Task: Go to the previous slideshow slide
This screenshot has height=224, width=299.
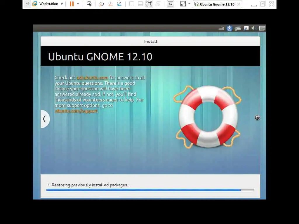Action: pyautogui.click(x=45, y=119)
